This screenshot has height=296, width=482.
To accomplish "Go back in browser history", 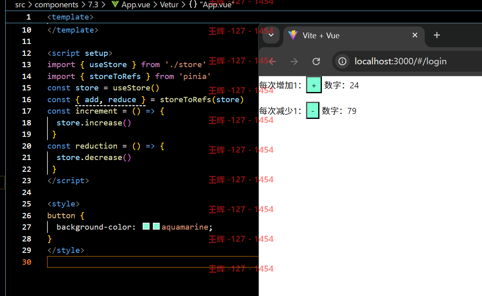I will [x=272, y=61].
